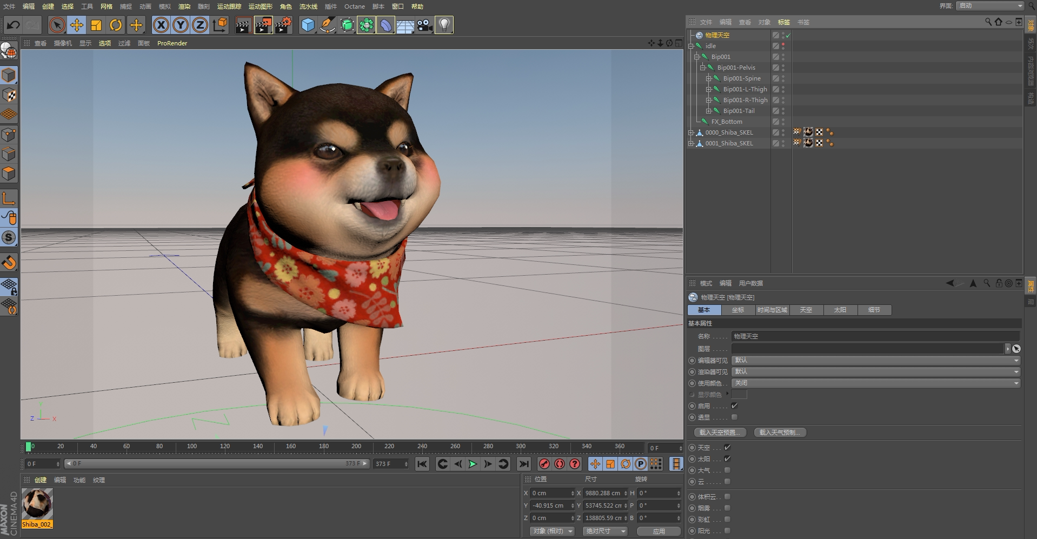Add a Bend deformer object
Screen dimensions: 1037x539
[x=385, y=25]
